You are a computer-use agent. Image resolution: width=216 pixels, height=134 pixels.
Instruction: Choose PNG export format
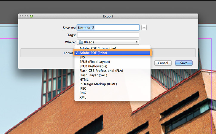112,93
